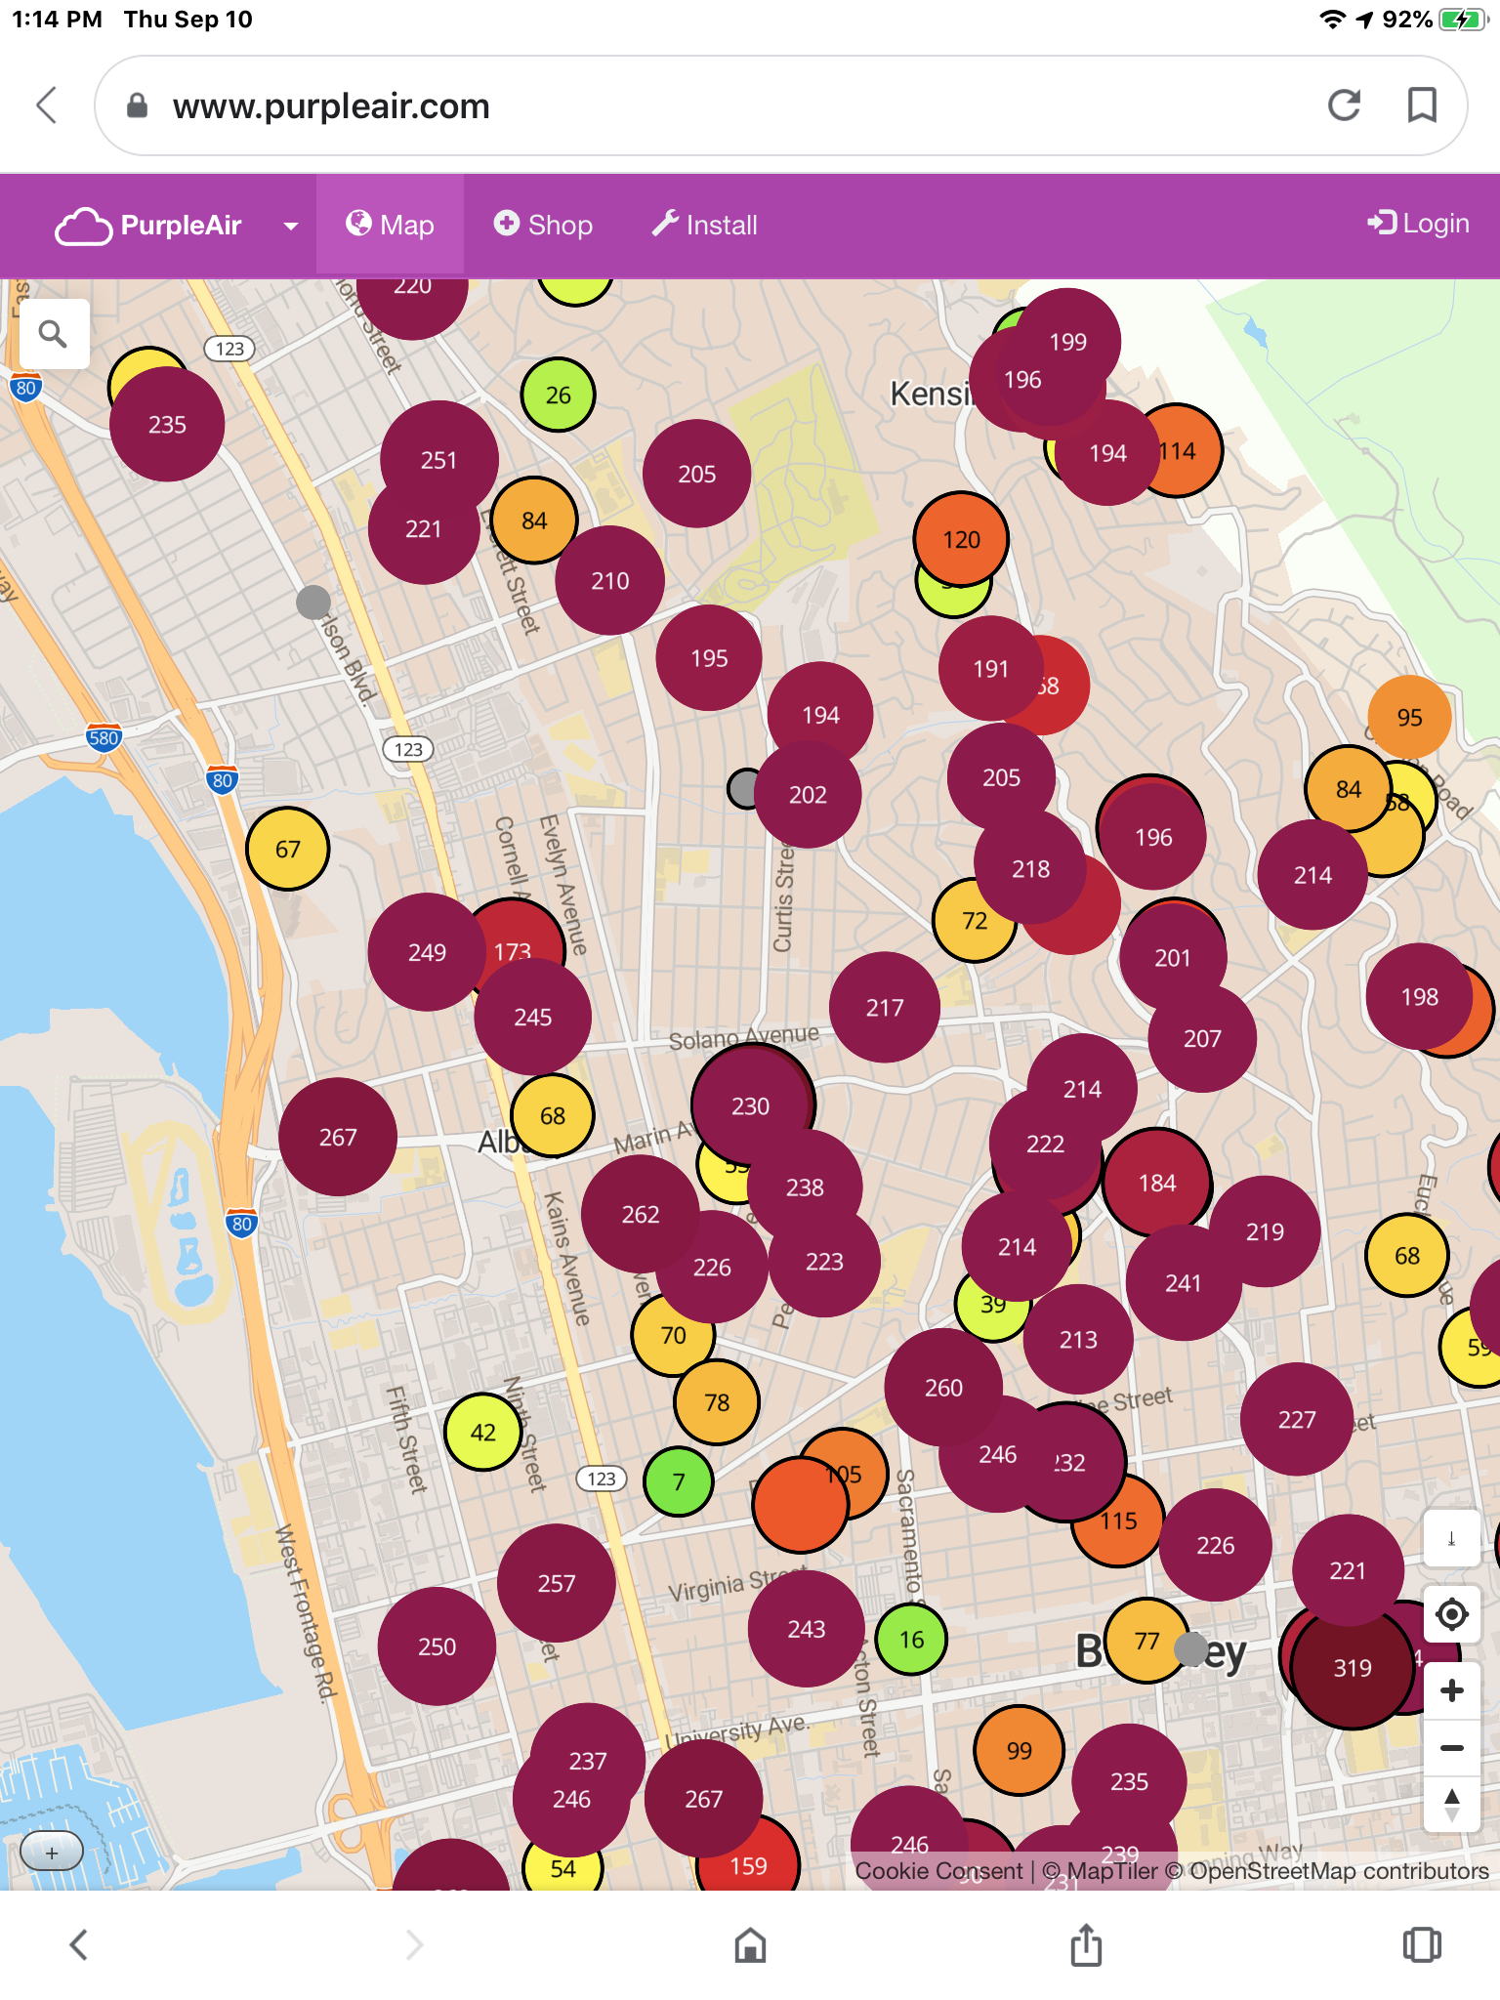The height and width of the screenshot is (2000, 1500).
Task: Tap the browser share icon
Action: 1086,1944
